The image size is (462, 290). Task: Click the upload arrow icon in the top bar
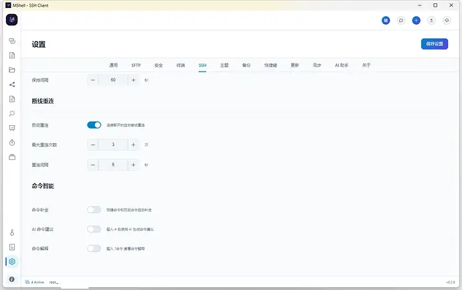coord(431,20)
